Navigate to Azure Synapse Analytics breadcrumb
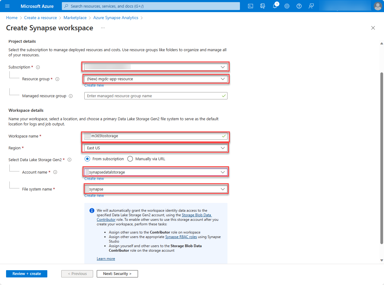 click(x=116, y=18)
